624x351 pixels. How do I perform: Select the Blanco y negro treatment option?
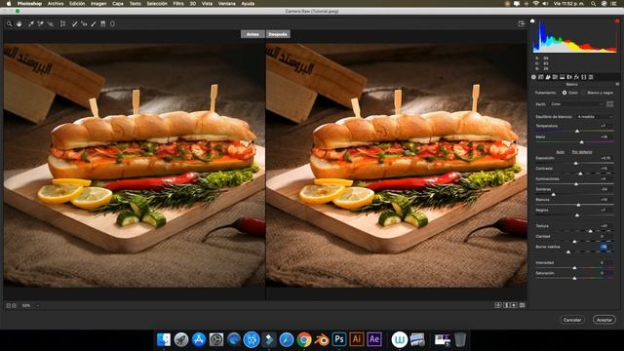point(584,93)
